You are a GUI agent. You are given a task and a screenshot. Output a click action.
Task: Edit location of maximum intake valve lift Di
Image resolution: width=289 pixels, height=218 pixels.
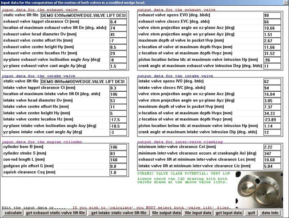(118, 94)
